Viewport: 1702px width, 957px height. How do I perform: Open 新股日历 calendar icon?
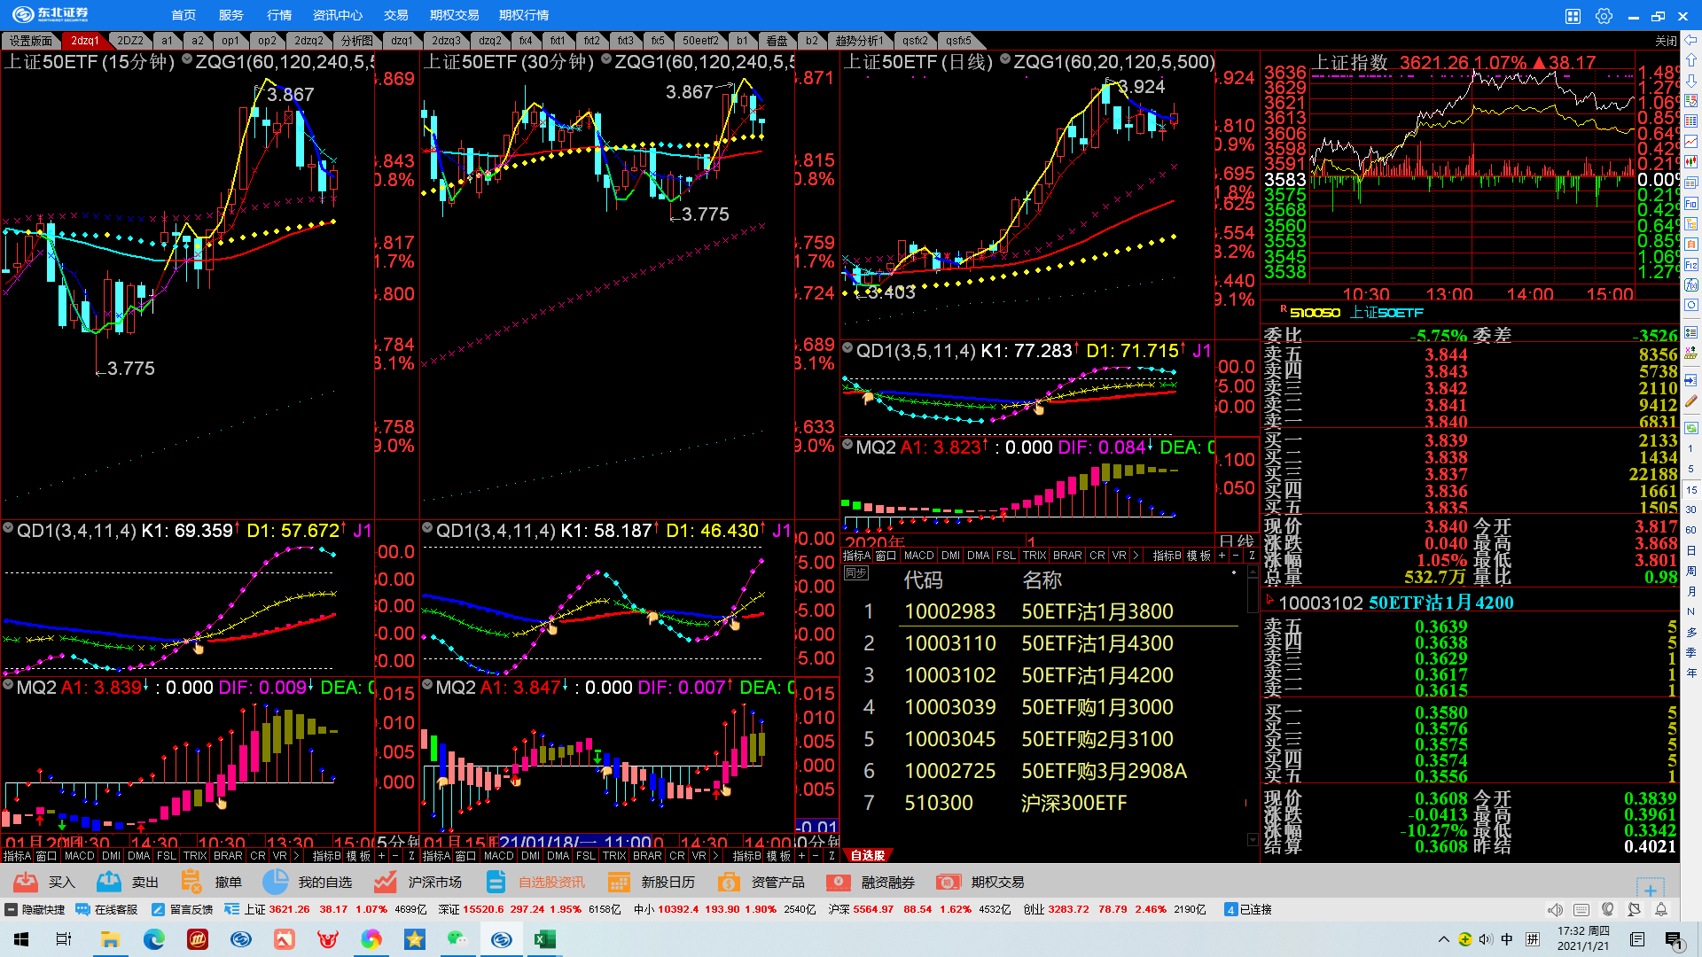(x=619, y=882)
